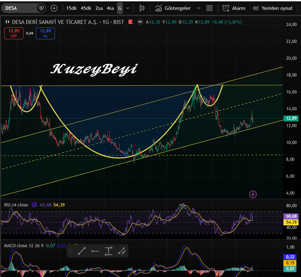Screen dimensions: 301x277
Task: Click the purple 60,68 RSI axis label
Action: [x=291, y=216]
